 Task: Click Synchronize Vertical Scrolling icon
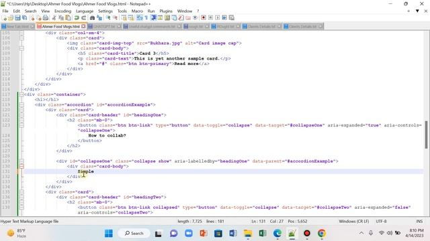tap(123, 18)
